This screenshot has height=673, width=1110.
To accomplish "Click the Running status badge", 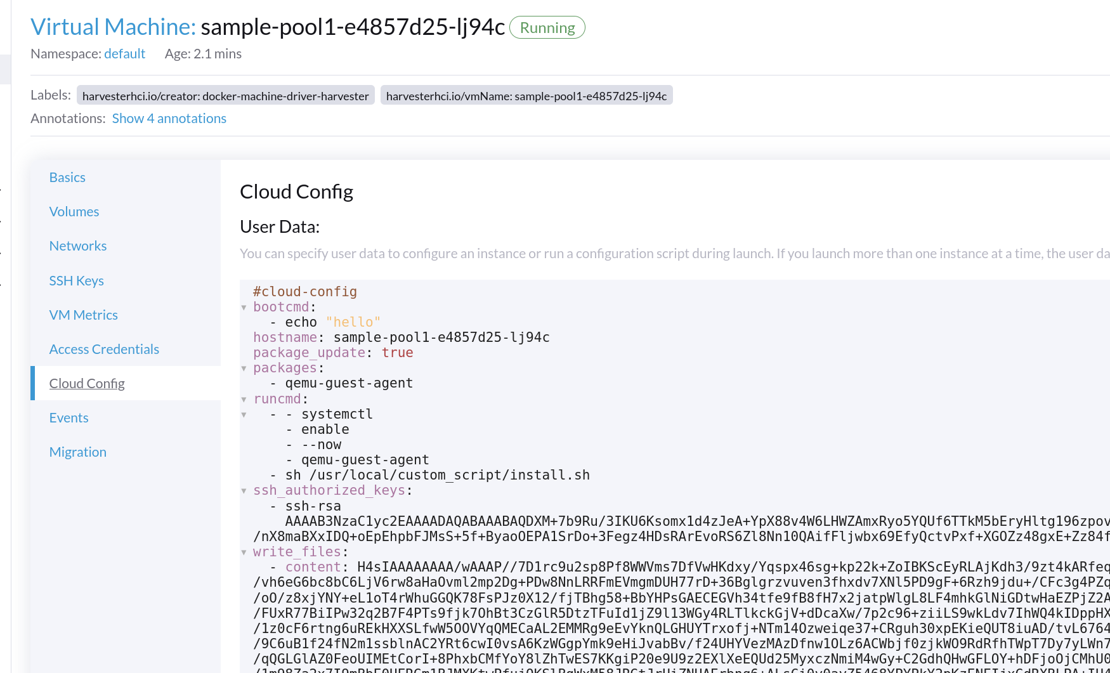I will [x=546, y=27].
